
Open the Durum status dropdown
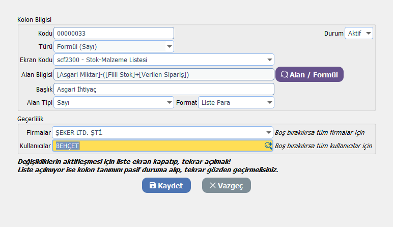(x=369, y=33)
